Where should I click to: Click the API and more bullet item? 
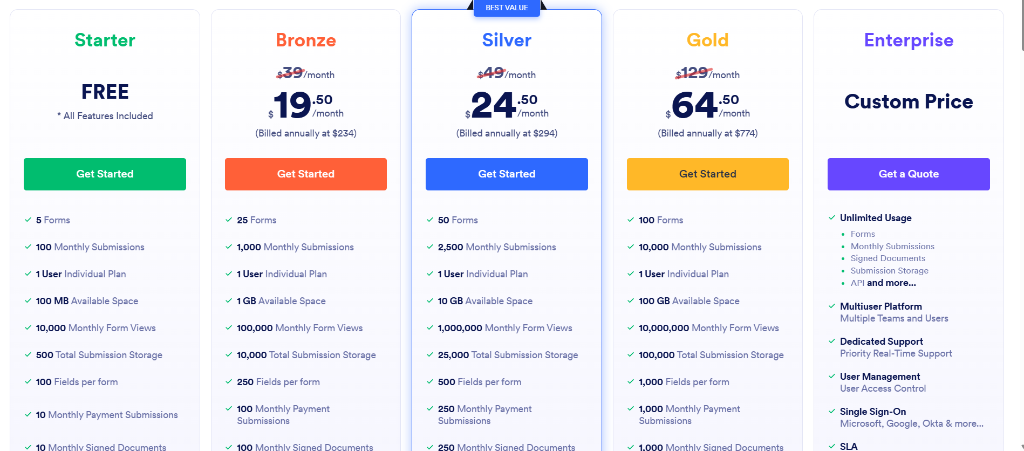(883, 283)
